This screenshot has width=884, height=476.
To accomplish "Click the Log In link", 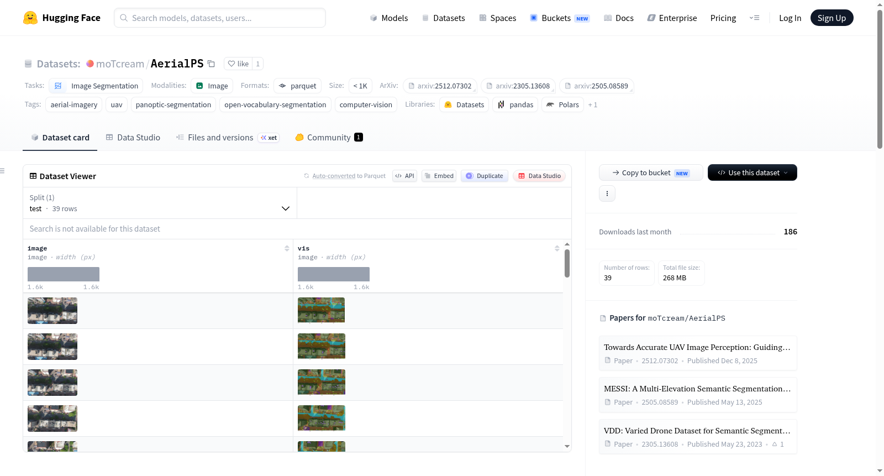I will click(x=790, y=18).
